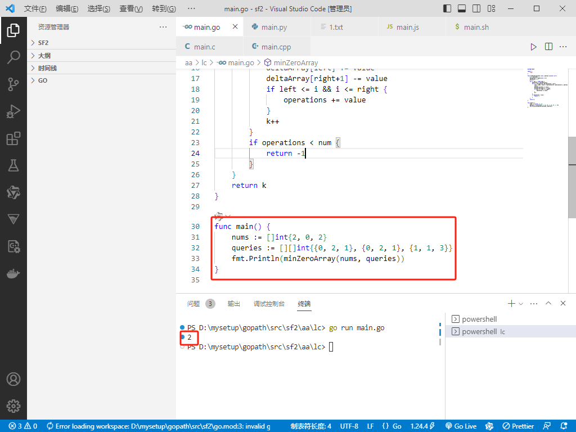The height and width of the screenshot is (432, 576).
Task: Select the first powershell terminal entry
Action: pyautogui.click(x=511, y=319)
